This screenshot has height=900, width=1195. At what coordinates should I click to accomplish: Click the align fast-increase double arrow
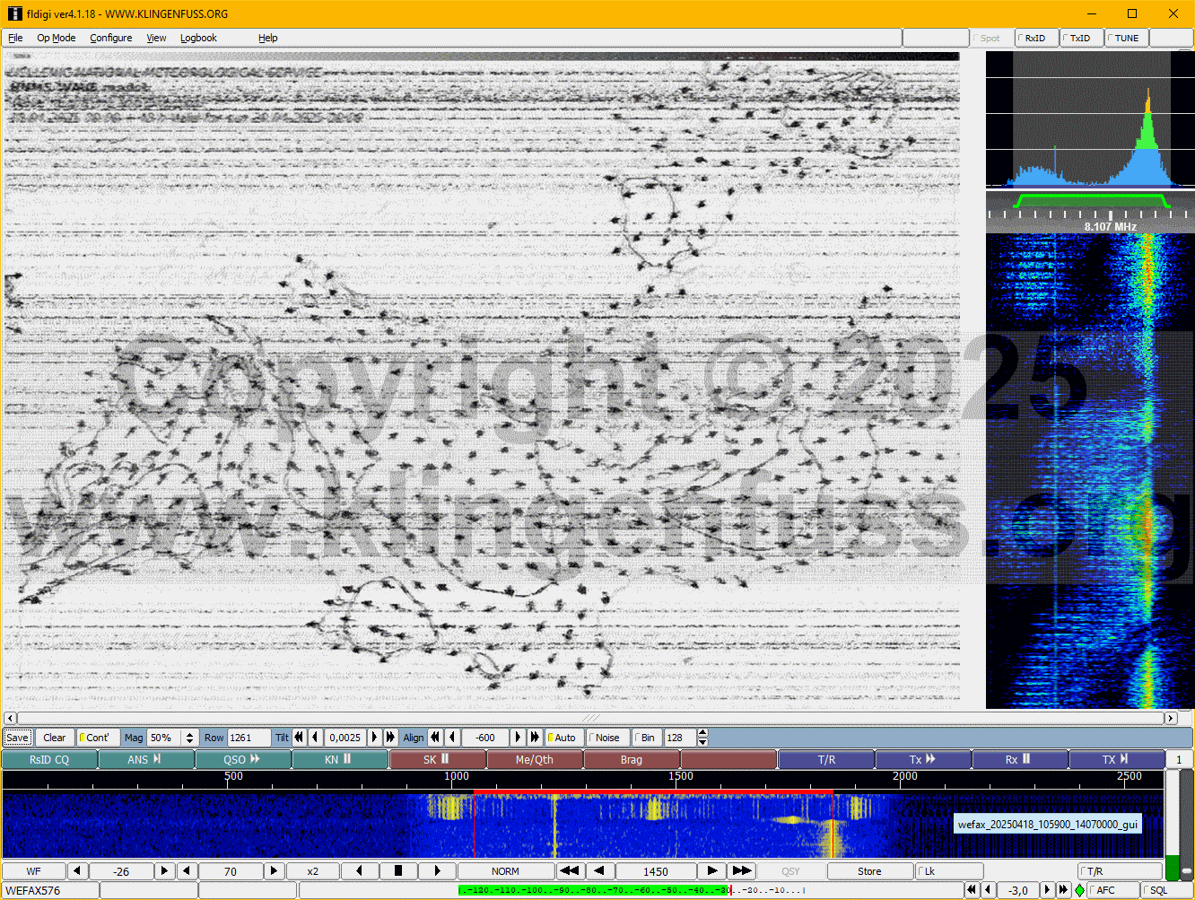click(x=535, y=738)
